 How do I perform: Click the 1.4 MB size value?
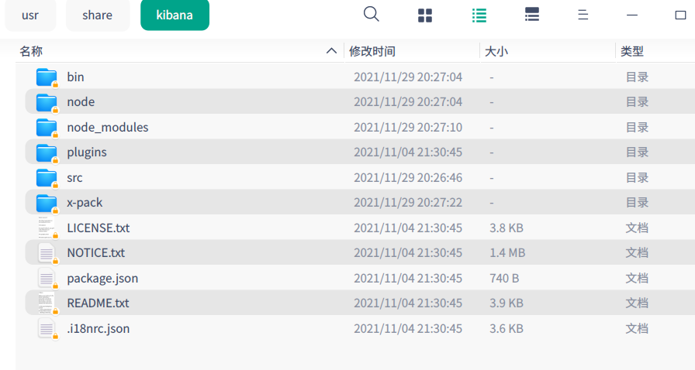pyautogui.click(x=507, y=252)
